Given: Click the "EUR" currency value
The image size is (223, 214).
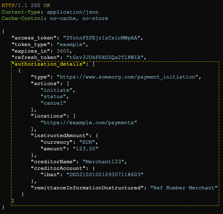Looking at the screenshot, I should [87, 142].
